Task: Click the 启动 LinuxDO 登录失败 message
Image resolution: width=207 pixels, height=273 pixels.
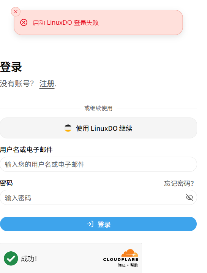Action: pyautogui.click(x=66, y=23)
